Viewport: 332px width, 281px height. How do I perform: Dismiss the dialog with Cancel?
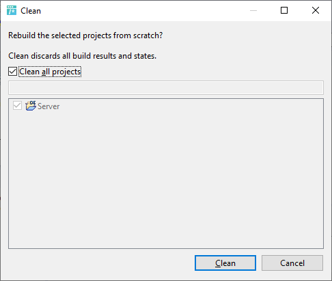[x=292, y=263]
